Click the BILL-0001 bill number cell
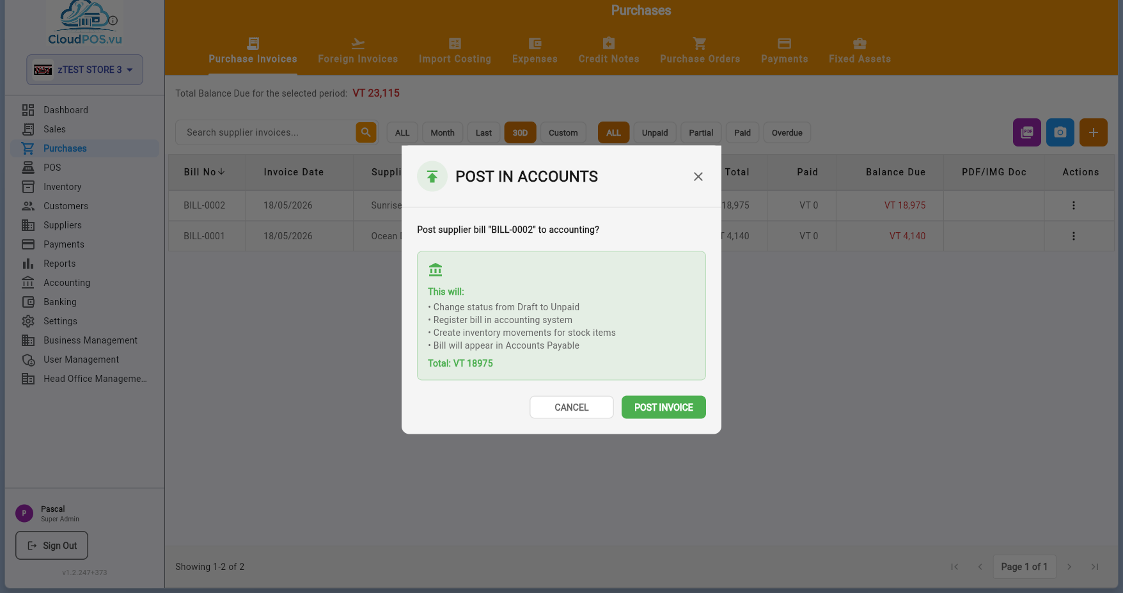 tap(205, 236)
